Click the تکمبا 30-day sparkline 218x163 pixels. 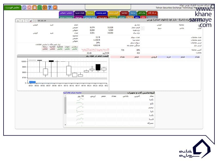[x=80, y=99]
